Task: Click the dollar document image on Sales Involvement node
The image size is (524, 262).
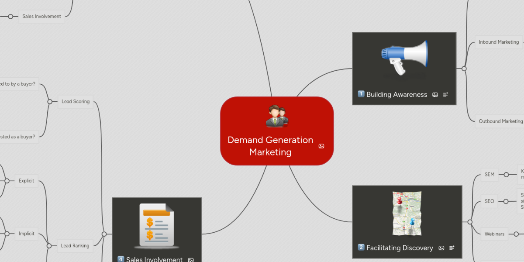Action: 156,225
